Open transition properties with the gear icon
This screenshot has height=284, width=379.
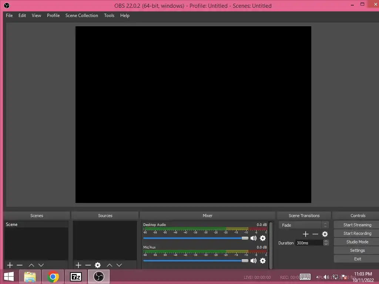click(325, 234)
